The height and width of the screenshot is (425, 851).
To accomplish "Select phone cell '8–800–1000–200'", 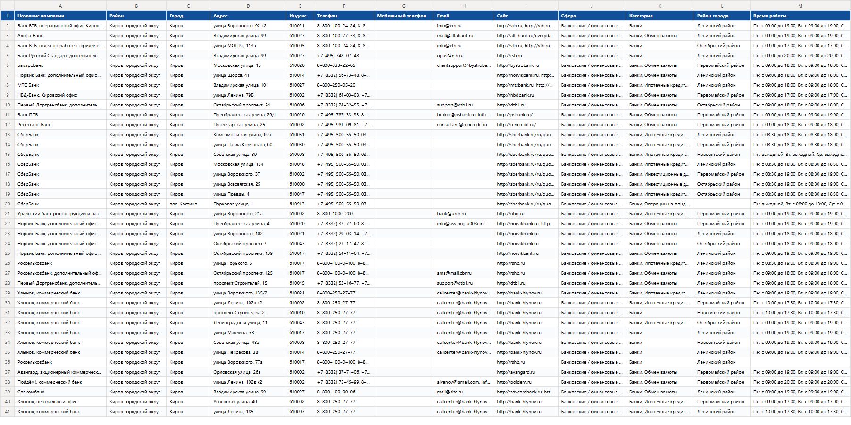I will [x=344, y=214].
